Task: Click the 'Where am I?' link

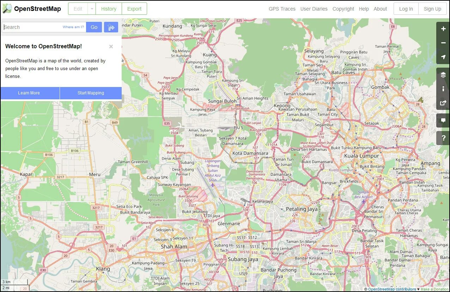Action: [73, 27]
